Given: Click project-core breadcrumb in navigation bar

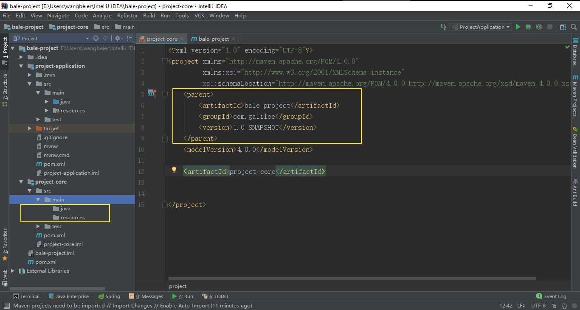Looking at the screenshot, I should 69,27.
